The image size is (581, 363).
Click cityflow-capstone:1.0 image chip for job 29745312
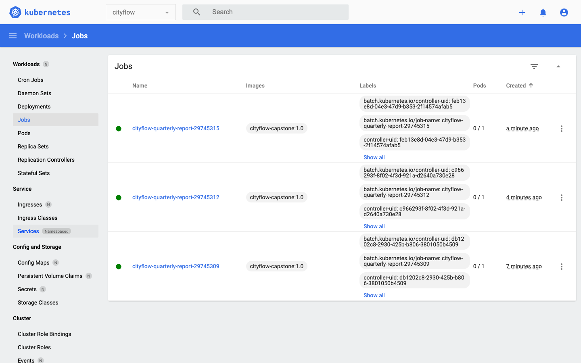tap(277, 197)
